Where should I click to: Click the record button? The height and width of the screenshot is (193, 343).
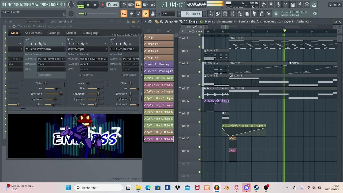click(x=102, y=5)
